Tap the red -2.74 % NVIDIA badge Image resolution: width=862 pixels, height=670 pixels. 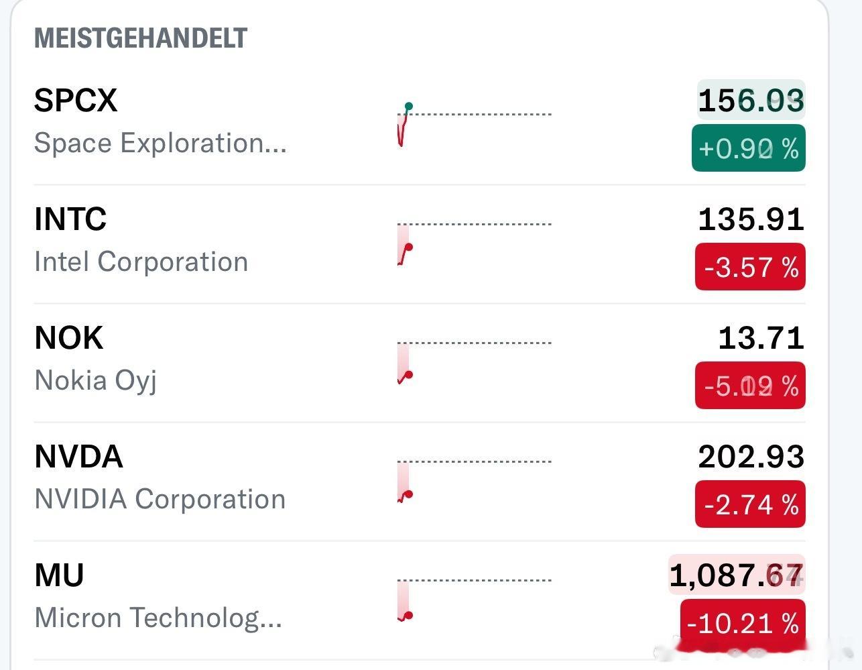(750, 504)
